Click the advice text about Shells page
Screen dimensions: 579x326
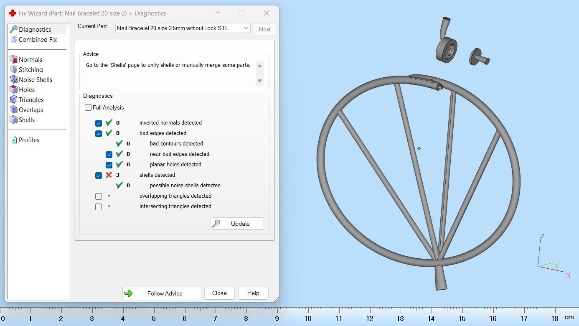click(x=168, y=65)
